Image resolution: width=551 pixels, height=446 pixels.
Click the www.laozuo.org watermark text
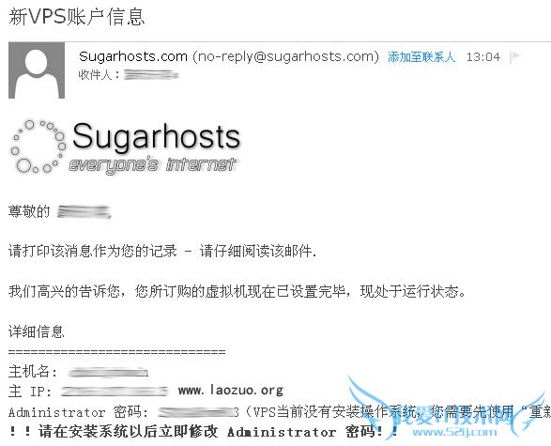[x=231, y=390]
